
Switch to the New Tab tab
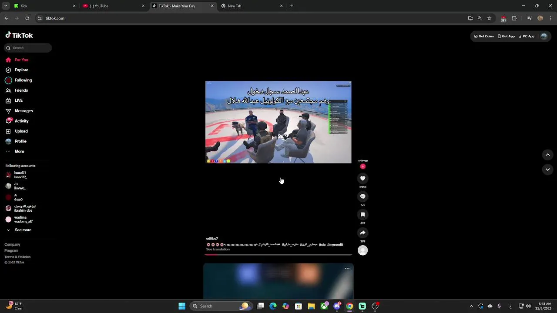tap(252, 6)
